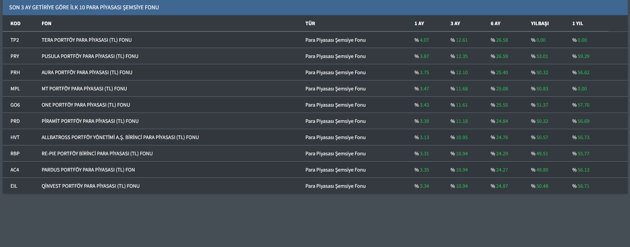Open TERA PORTFÖY PARA PİYASASI fund
The width and height of the screenshot is (630, 247).
pyautogui.click(x=86, y=40)
